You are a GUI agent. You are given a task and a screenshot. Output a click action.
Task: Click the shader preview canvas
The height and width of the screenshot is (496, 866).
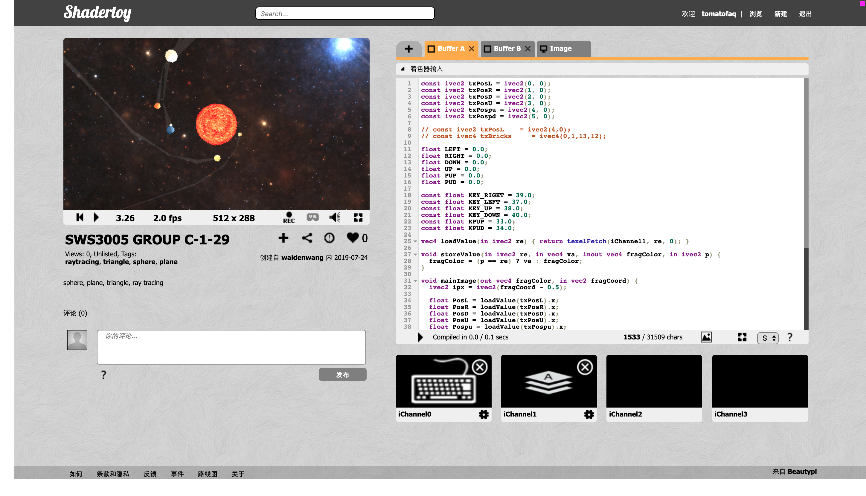tap(216, 124)
